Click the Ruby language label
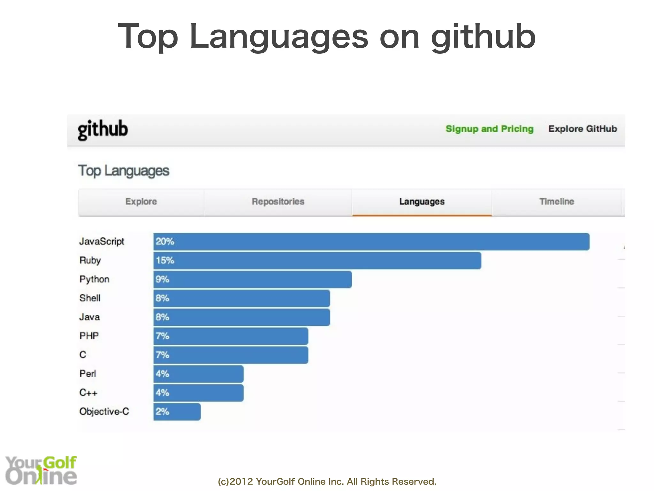Viewport: 654px width, 491px height. [90, 261]
